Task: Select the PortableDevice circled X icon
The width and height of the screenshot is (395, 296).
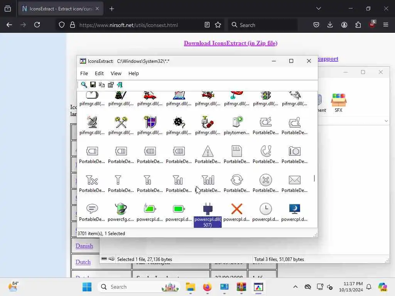Action: (266, 180)
